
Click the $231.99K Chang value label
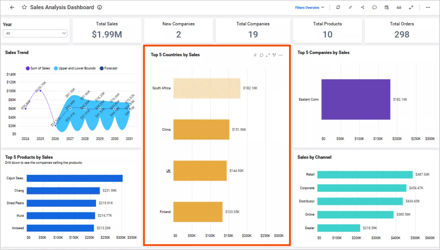pos(110,191)
